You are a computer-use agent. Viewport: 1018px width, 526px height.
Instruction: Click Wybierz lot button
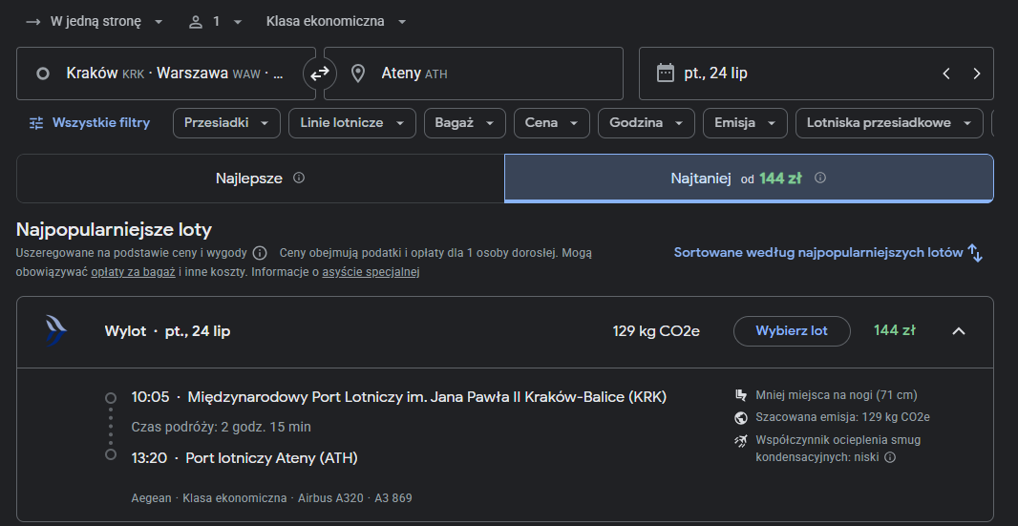tap(792, 331)
